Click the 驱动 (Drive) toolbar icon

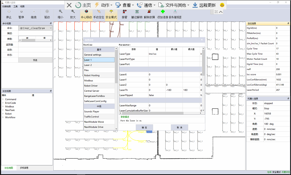(x=47, y=12)
